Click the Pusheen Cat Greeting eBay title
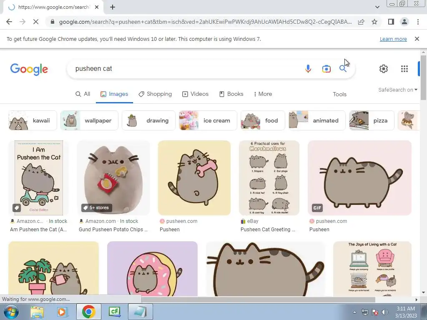The image size is (427, 320). click(x=268, y=230)
